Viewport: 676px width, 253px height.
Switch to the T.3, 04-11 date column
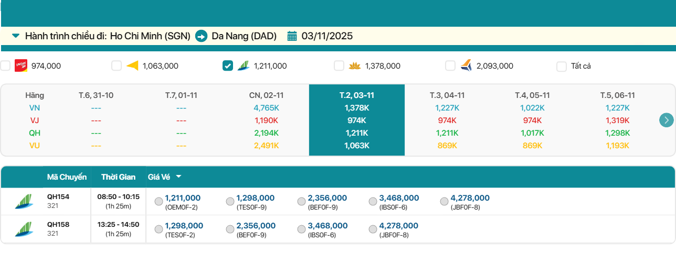click(x=447, y=95)
